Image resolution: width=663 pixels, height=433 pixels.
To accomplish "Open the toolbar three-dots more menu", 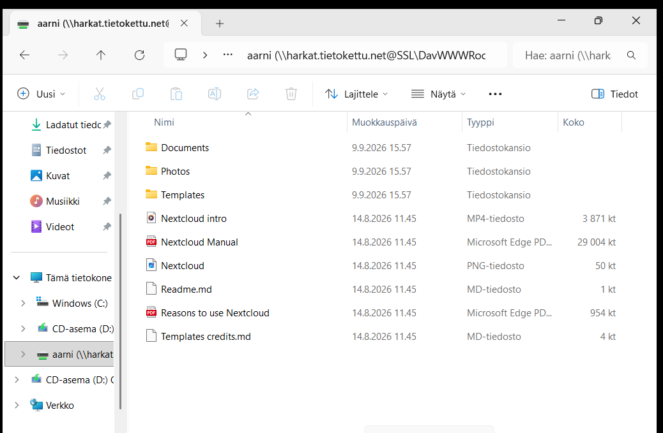I will click(495, 94).
